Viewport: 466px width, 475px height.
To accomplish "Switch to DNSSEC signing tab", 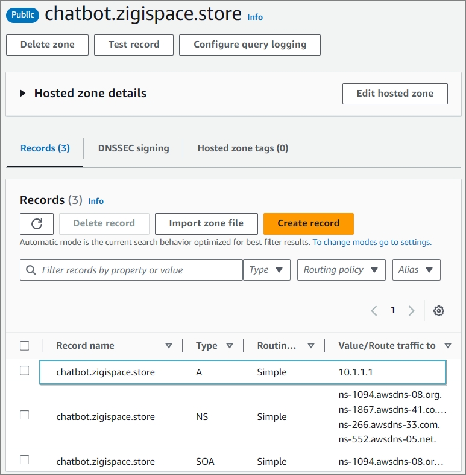I will coord(133,148).
